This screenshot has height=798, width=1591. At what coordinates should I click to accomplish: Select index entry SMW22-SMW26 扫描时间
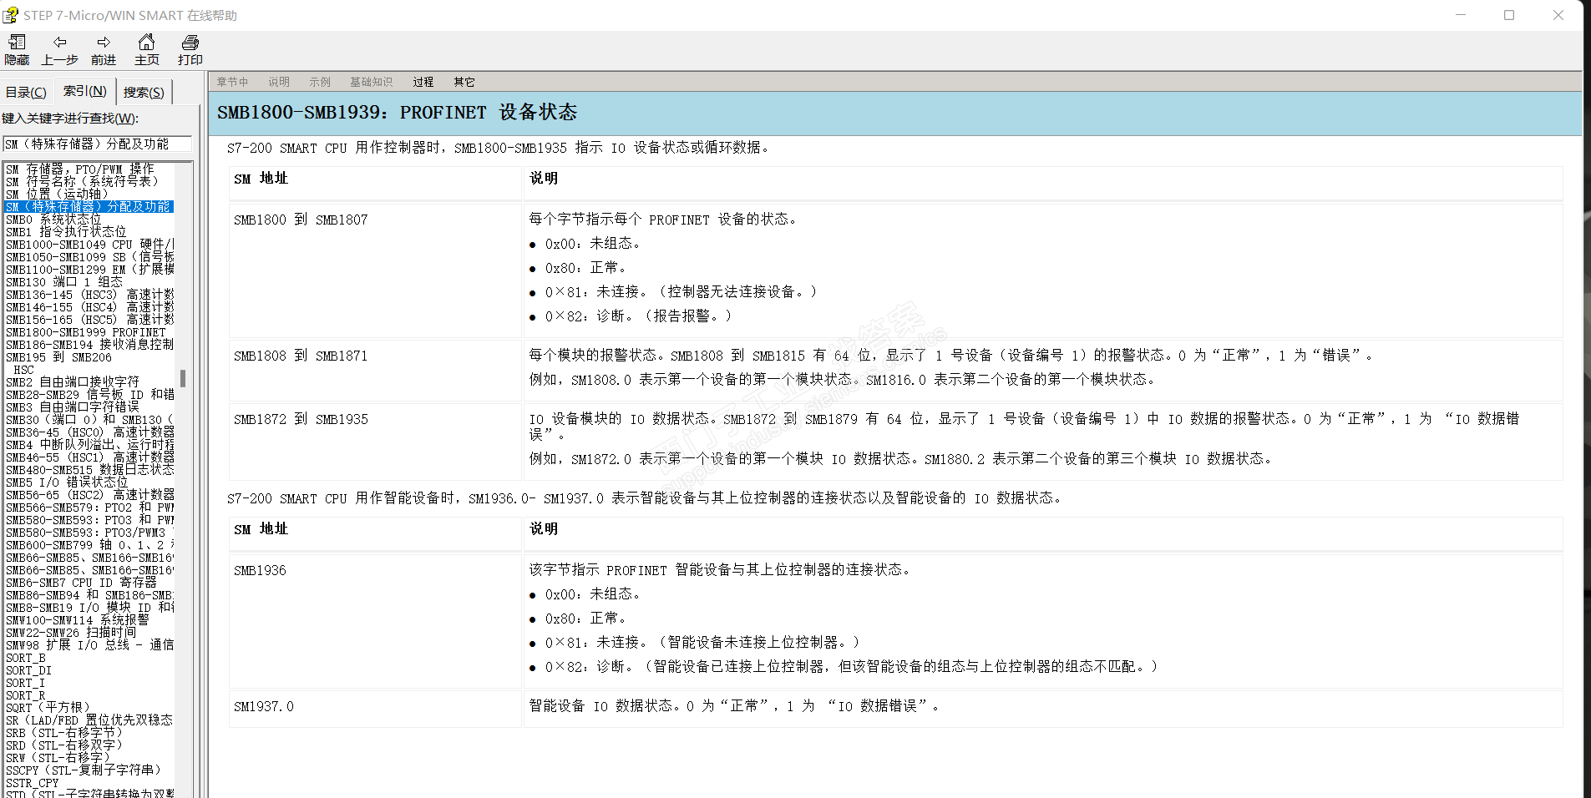click(x=71, y=633)
